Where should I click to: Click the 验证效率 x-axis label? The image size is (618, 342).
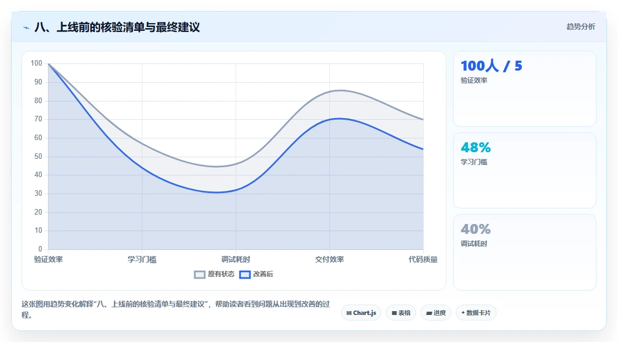tap(49, 259)
